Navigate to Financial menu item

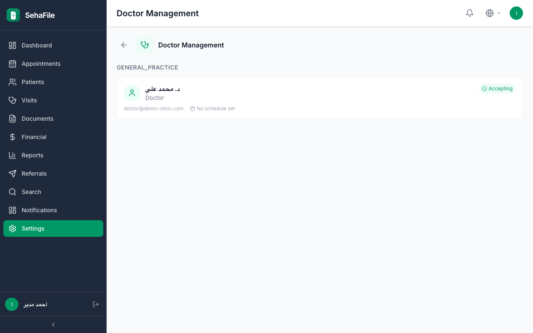tap(53, 137)
